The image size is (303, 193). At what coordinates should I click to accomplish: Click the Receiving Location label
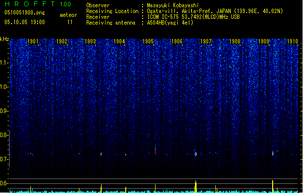click(x=112, y=11)
